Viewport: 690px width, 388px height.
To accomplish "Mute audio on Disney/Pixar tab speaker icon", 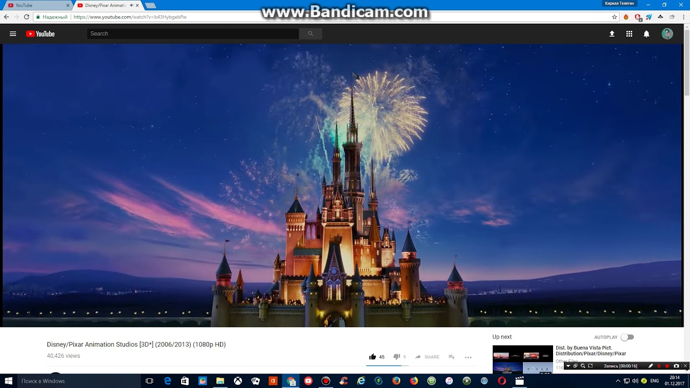I will pyautogui.click(x=132, y=5).
